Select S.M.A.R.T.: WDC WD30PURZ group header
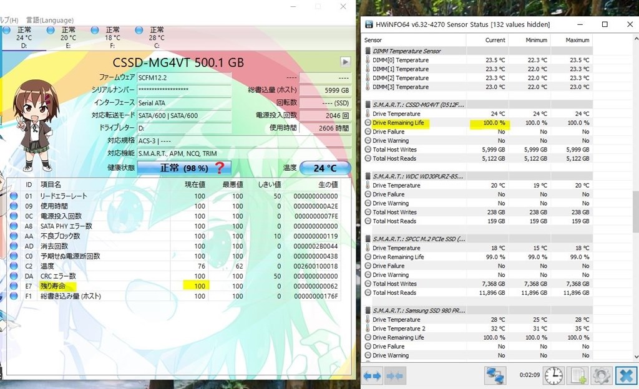 coord(477,176)
